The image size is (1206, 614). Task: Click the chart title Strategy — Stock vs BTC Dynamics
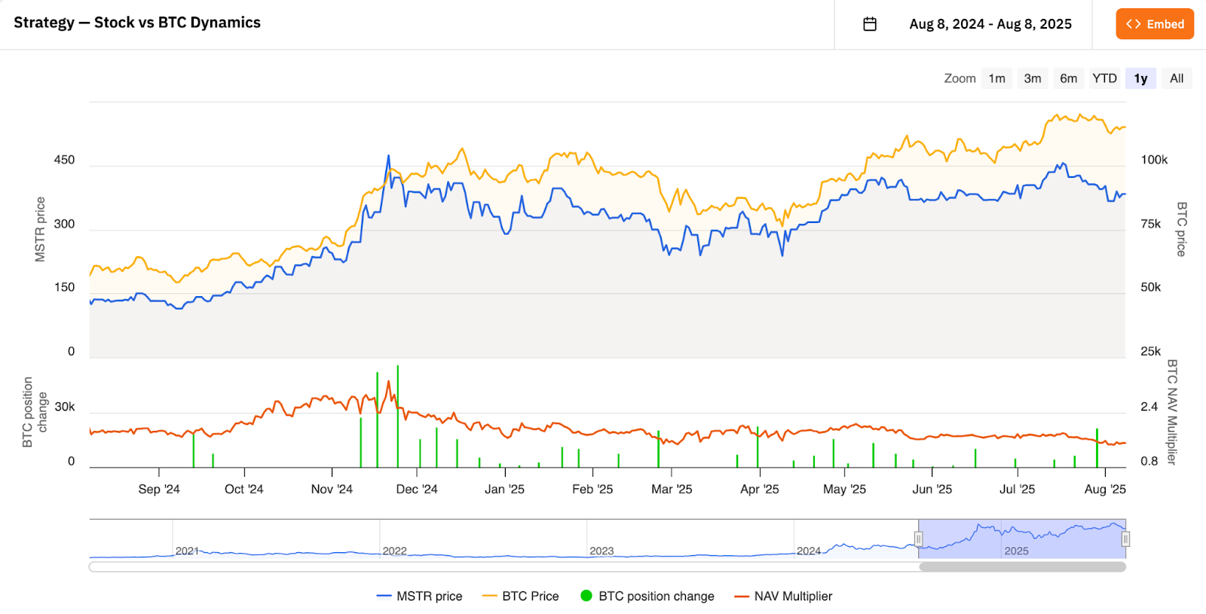(137, 23)
